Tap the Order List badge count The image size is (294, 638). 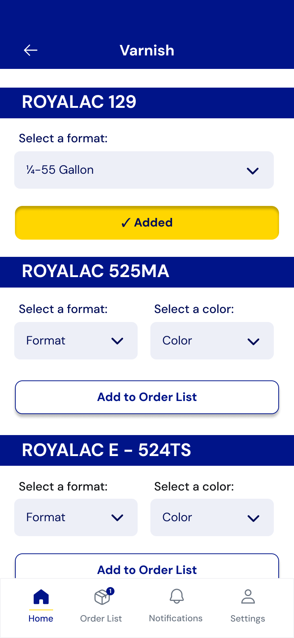tap(110, 591)
